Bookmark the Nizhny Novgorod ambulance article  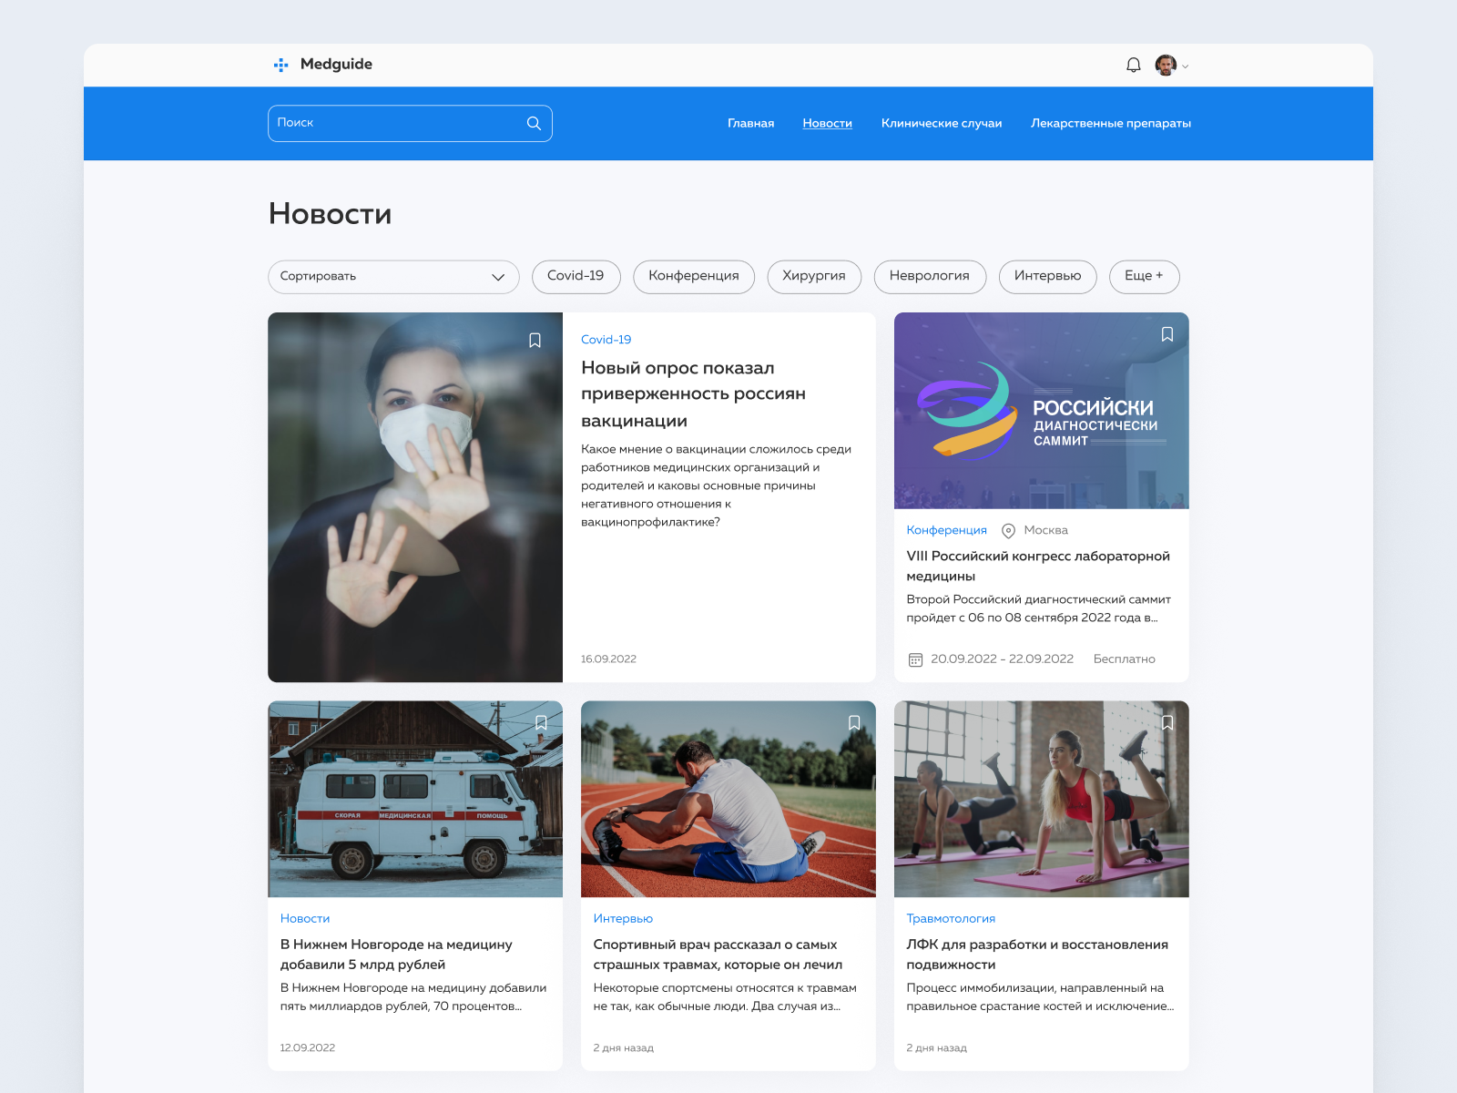coord(541,722)
